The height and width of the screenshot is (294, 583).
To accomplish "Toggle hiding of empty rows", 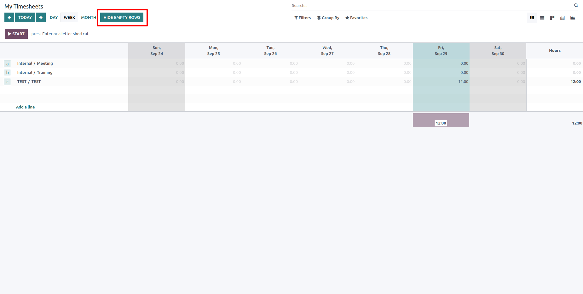I will pyautogui.click(x=122, y=17).
